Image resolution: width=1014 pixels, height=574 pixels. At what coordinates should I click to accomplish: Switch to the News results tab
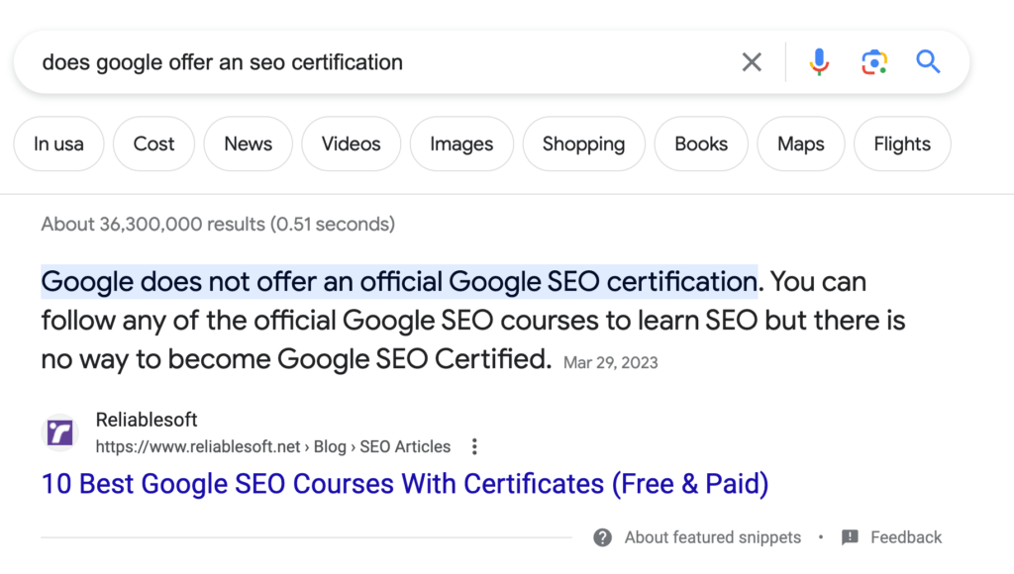point(248,143)
